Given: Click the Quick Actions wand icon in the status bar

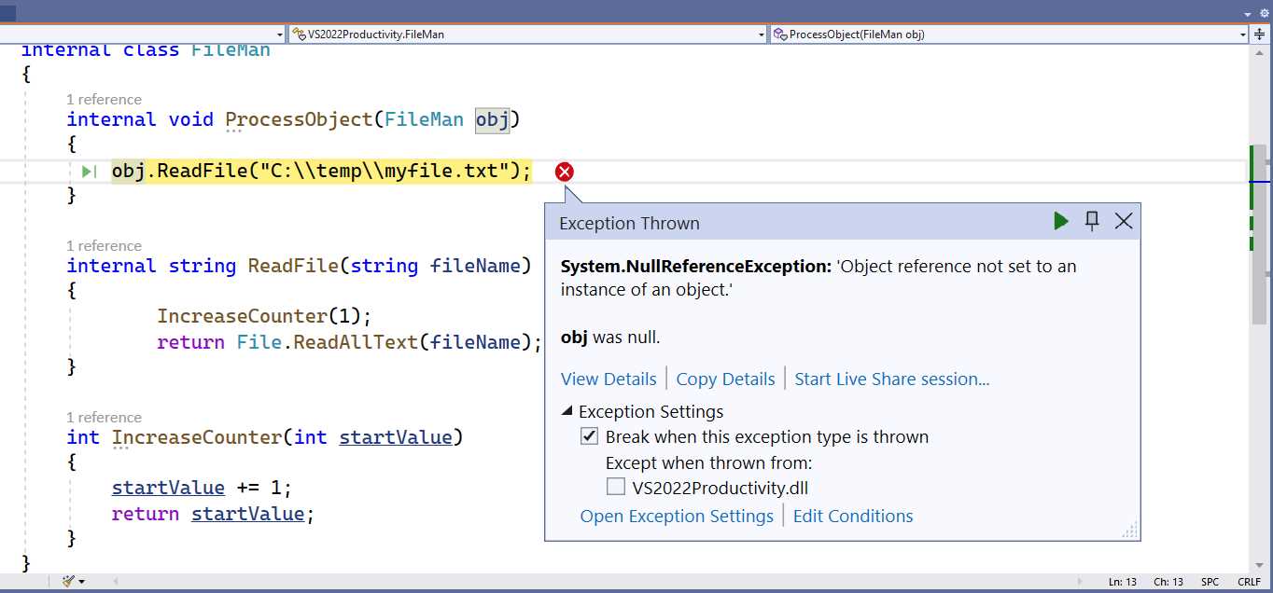Looking at the screenshot, I should coord(67,580).
